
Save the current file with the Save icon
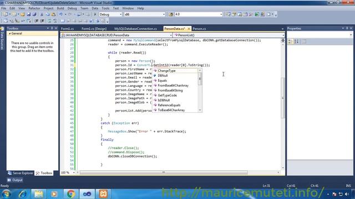pyautogui.click(x=28, y=14)
